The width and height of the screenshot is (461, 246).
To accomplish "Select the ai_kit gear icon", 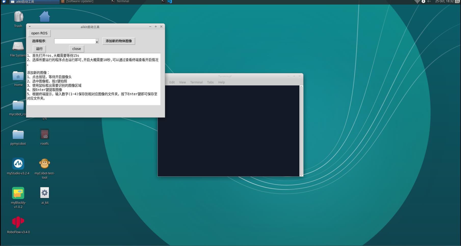I will tap(45, 193).
